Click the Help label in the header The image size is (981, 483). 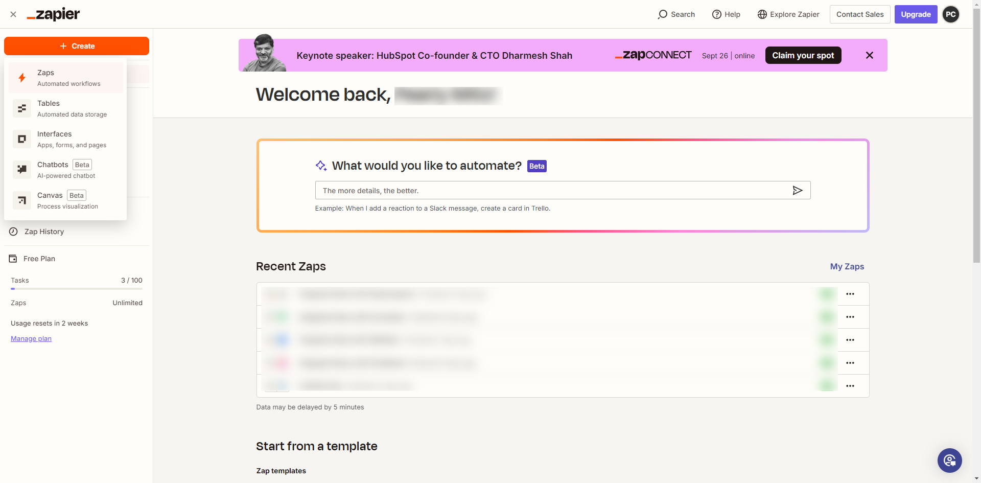tap(732, 14)
